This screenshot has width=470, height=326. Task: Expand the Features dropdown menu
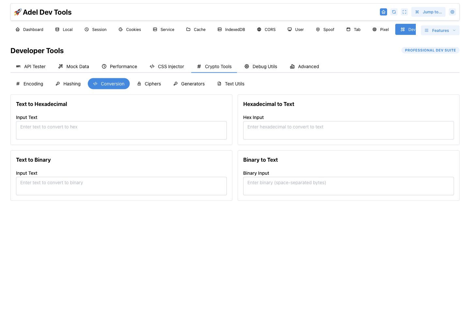[440, 30]
